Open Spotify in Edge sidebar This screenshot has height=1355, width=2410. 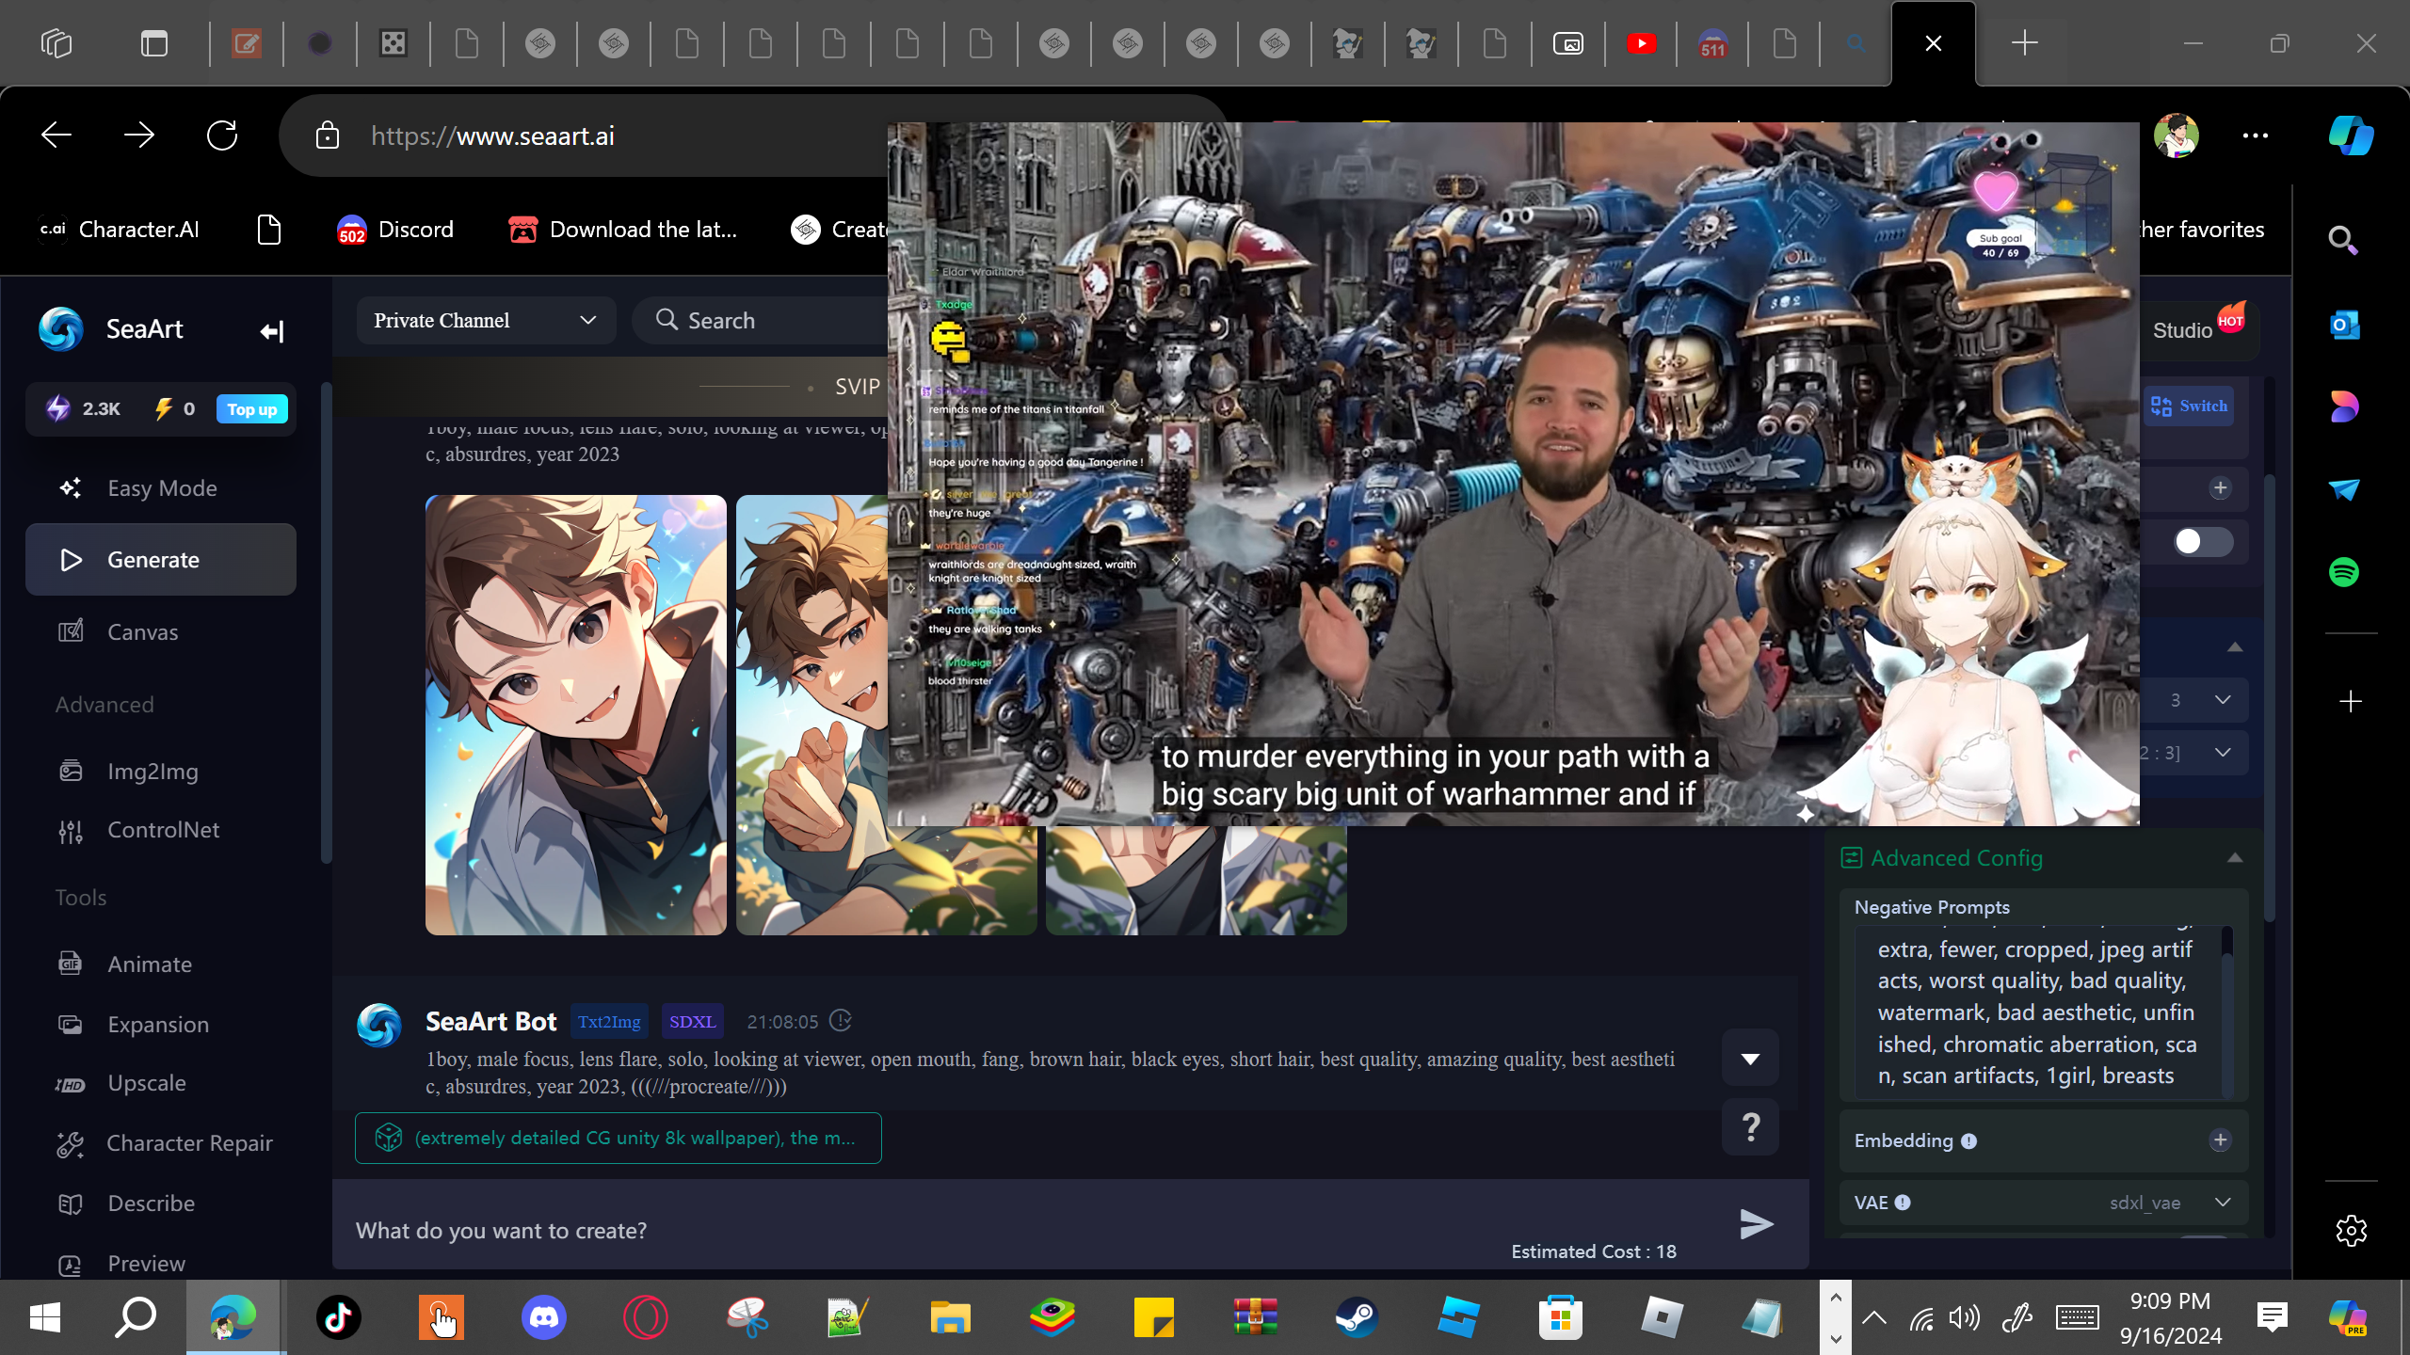[x=2344, y=572]
